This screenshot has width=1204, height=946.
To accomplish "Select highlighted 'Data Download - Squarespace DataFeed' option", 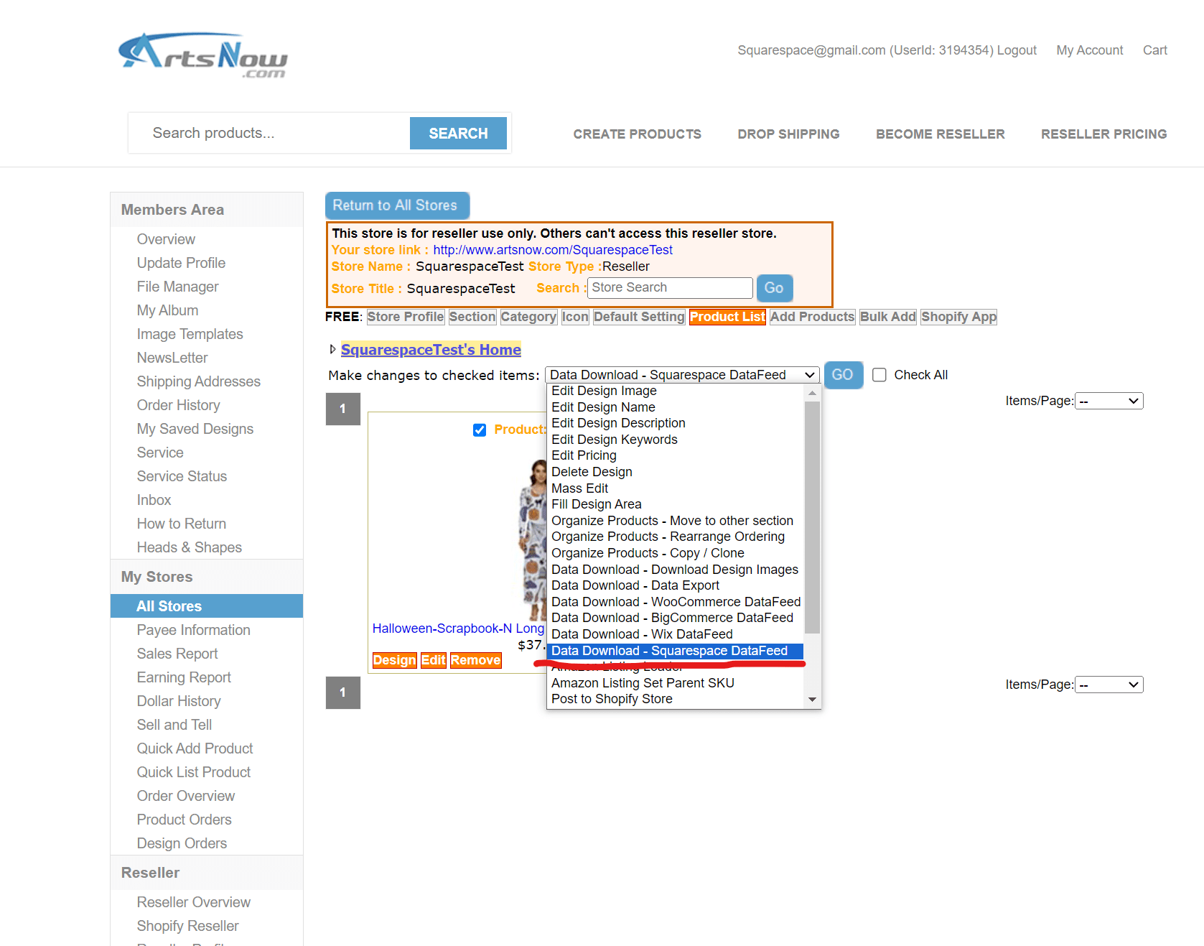I will [675, 651].
